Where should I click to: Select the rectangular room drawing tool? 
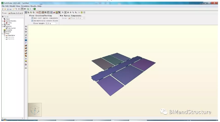(26, 37)
